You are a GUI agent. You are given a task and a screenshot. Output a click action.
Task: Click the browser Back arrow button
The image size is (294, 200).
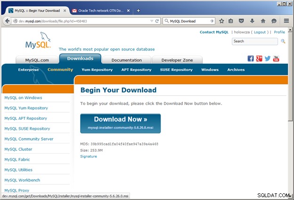(8, 21)
